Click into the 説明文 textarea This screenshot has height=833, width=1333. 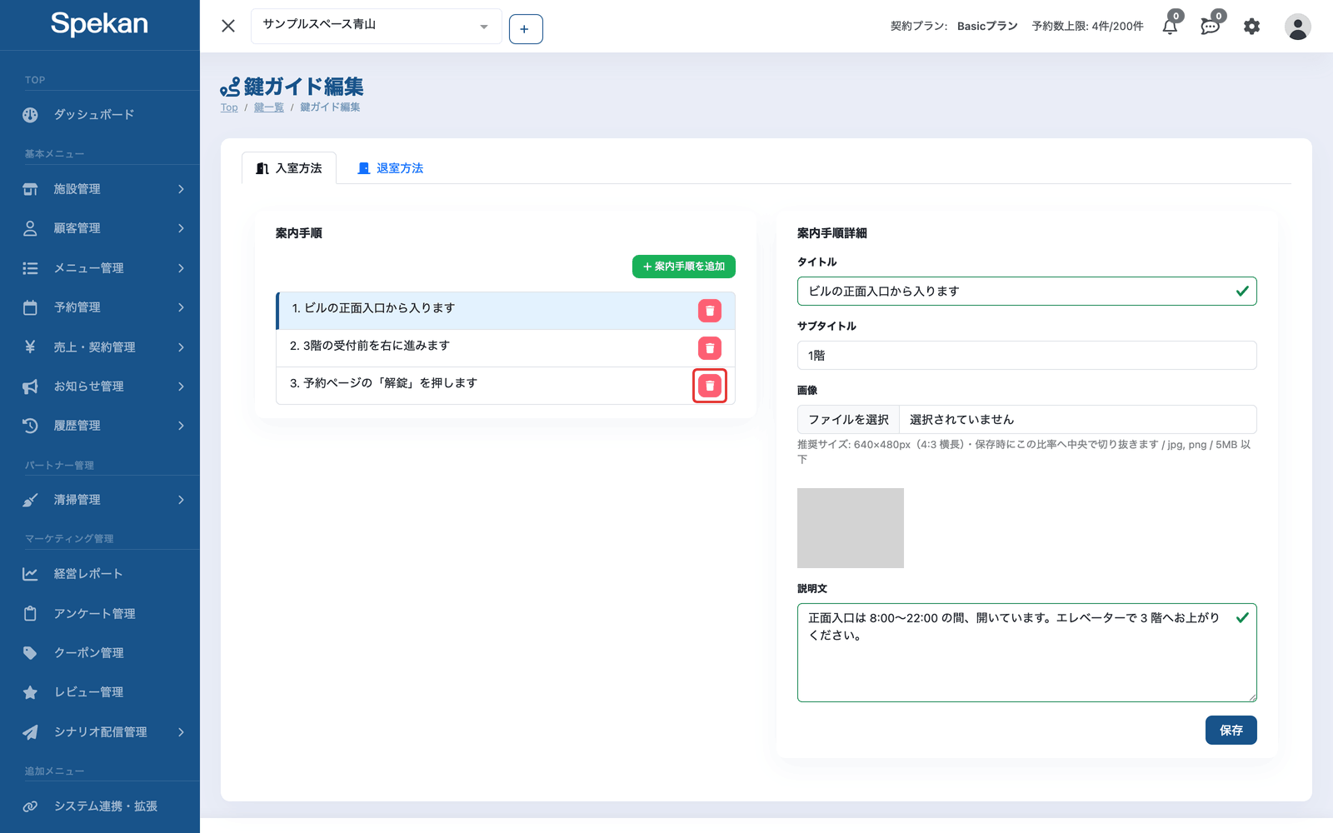(1027, 653)
